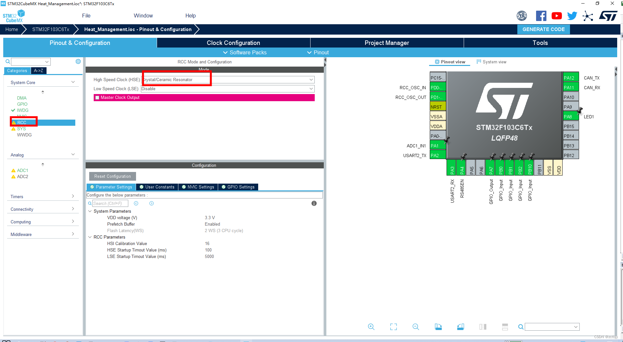Screen dimensions: 623x342
Task: Open the category search combo box
Action: pyautogui.click(x=31, y=61)
